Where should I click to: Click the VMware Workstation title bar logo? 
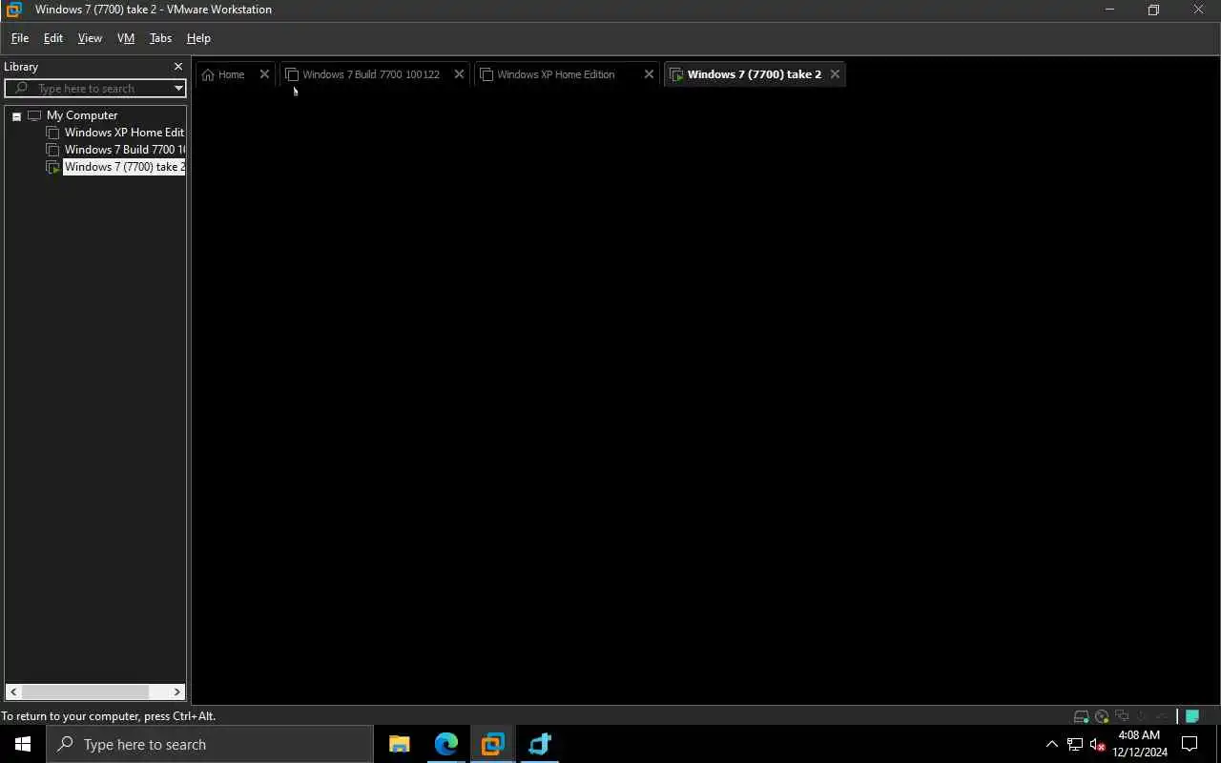coord(13,10)
